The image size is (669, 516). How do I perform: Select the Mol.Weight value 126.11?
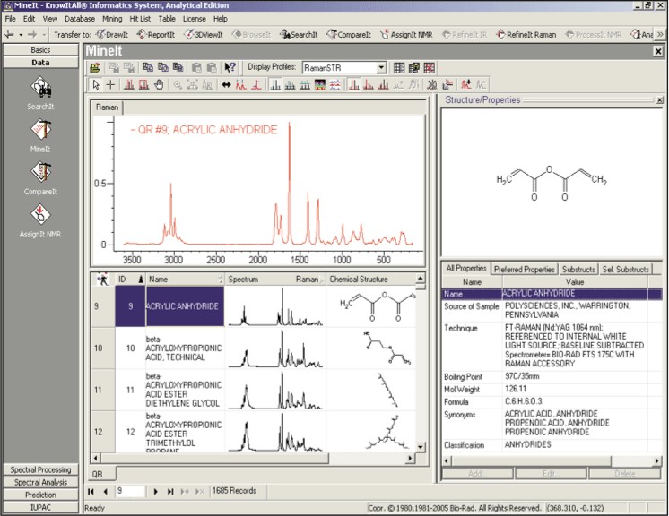pyautogui.click(x=516, y=389)
